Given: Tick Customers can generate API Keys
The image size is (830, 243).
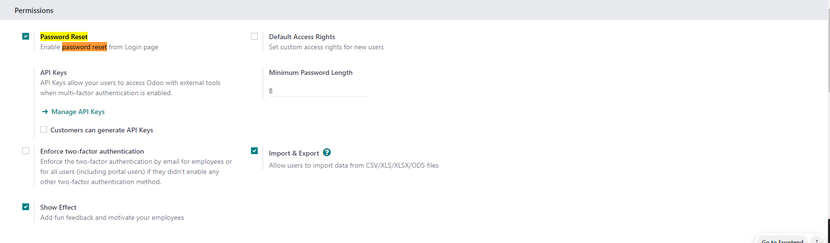Looking at the screenshot, I should click(x=44, y=129).
